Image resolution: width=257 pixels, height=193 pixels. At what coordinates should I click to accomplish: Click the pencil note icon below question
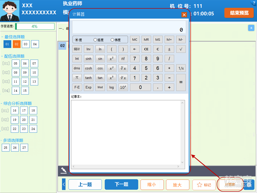click(x=63, y=170)
